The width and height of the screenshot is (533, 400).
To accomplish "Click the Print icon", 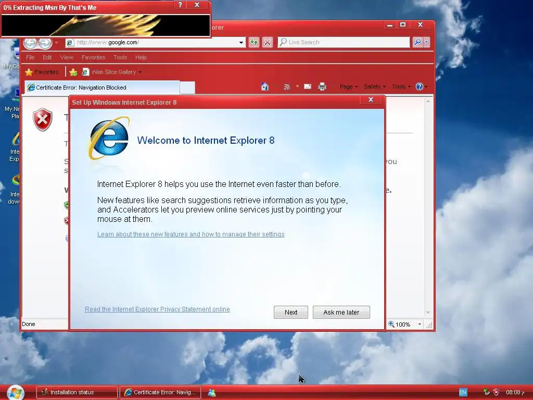I will point(322,87).
